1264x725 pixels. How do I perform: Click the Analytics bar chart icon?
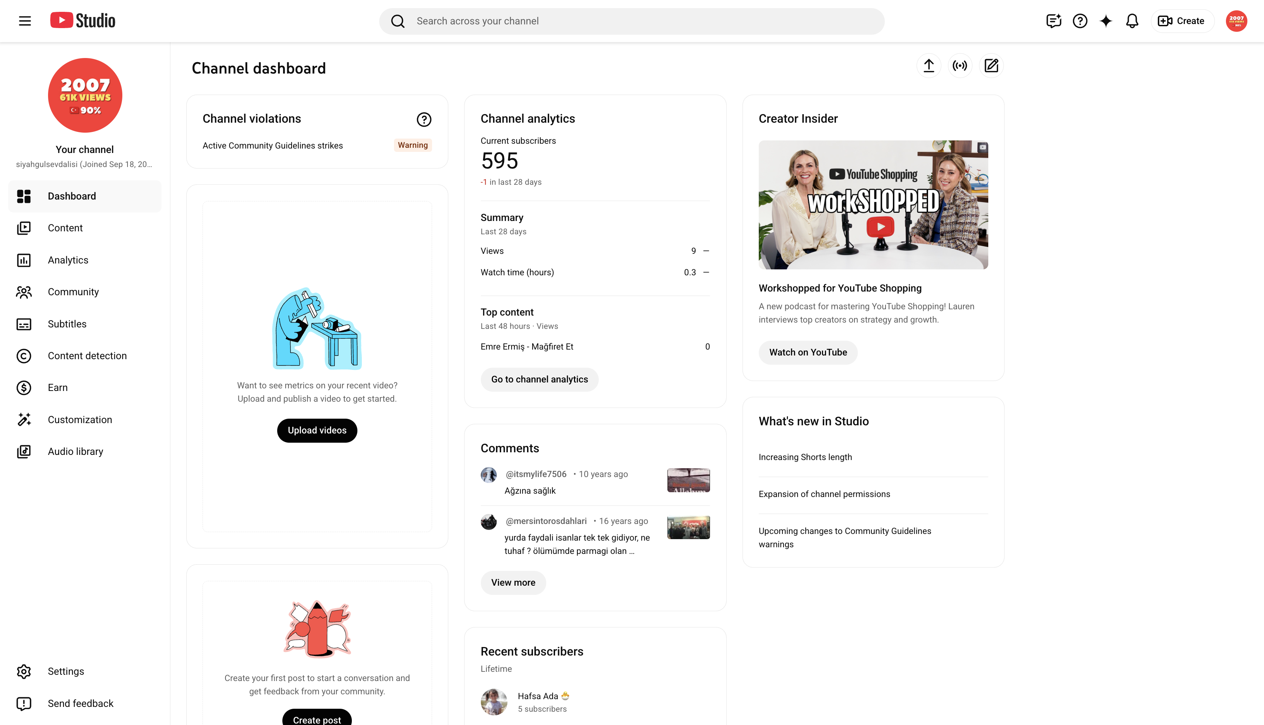[24, 260]
